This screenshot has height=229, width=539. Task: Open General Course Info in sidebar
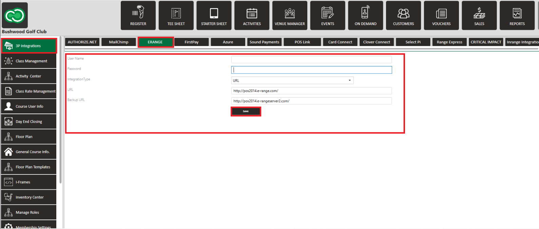tap(29, 152)
